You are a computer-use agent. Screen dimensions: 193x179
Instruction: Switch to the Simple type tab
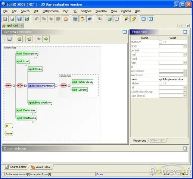pos(157,140)
